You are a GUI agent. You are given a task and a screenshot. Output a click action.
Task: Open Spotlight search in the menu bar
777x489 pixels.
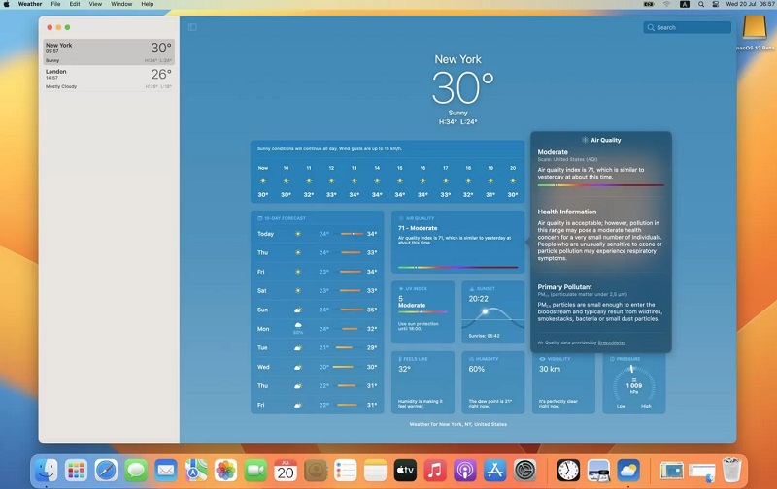point(700,4)
